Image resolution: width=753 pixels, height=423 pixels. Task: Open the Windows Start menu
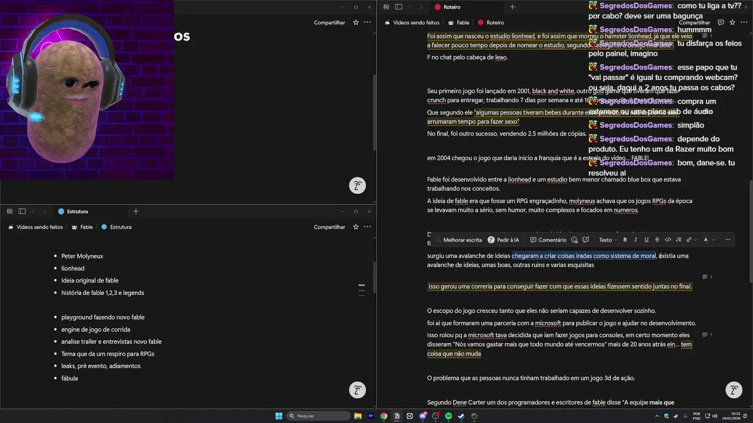pos(279,416)
